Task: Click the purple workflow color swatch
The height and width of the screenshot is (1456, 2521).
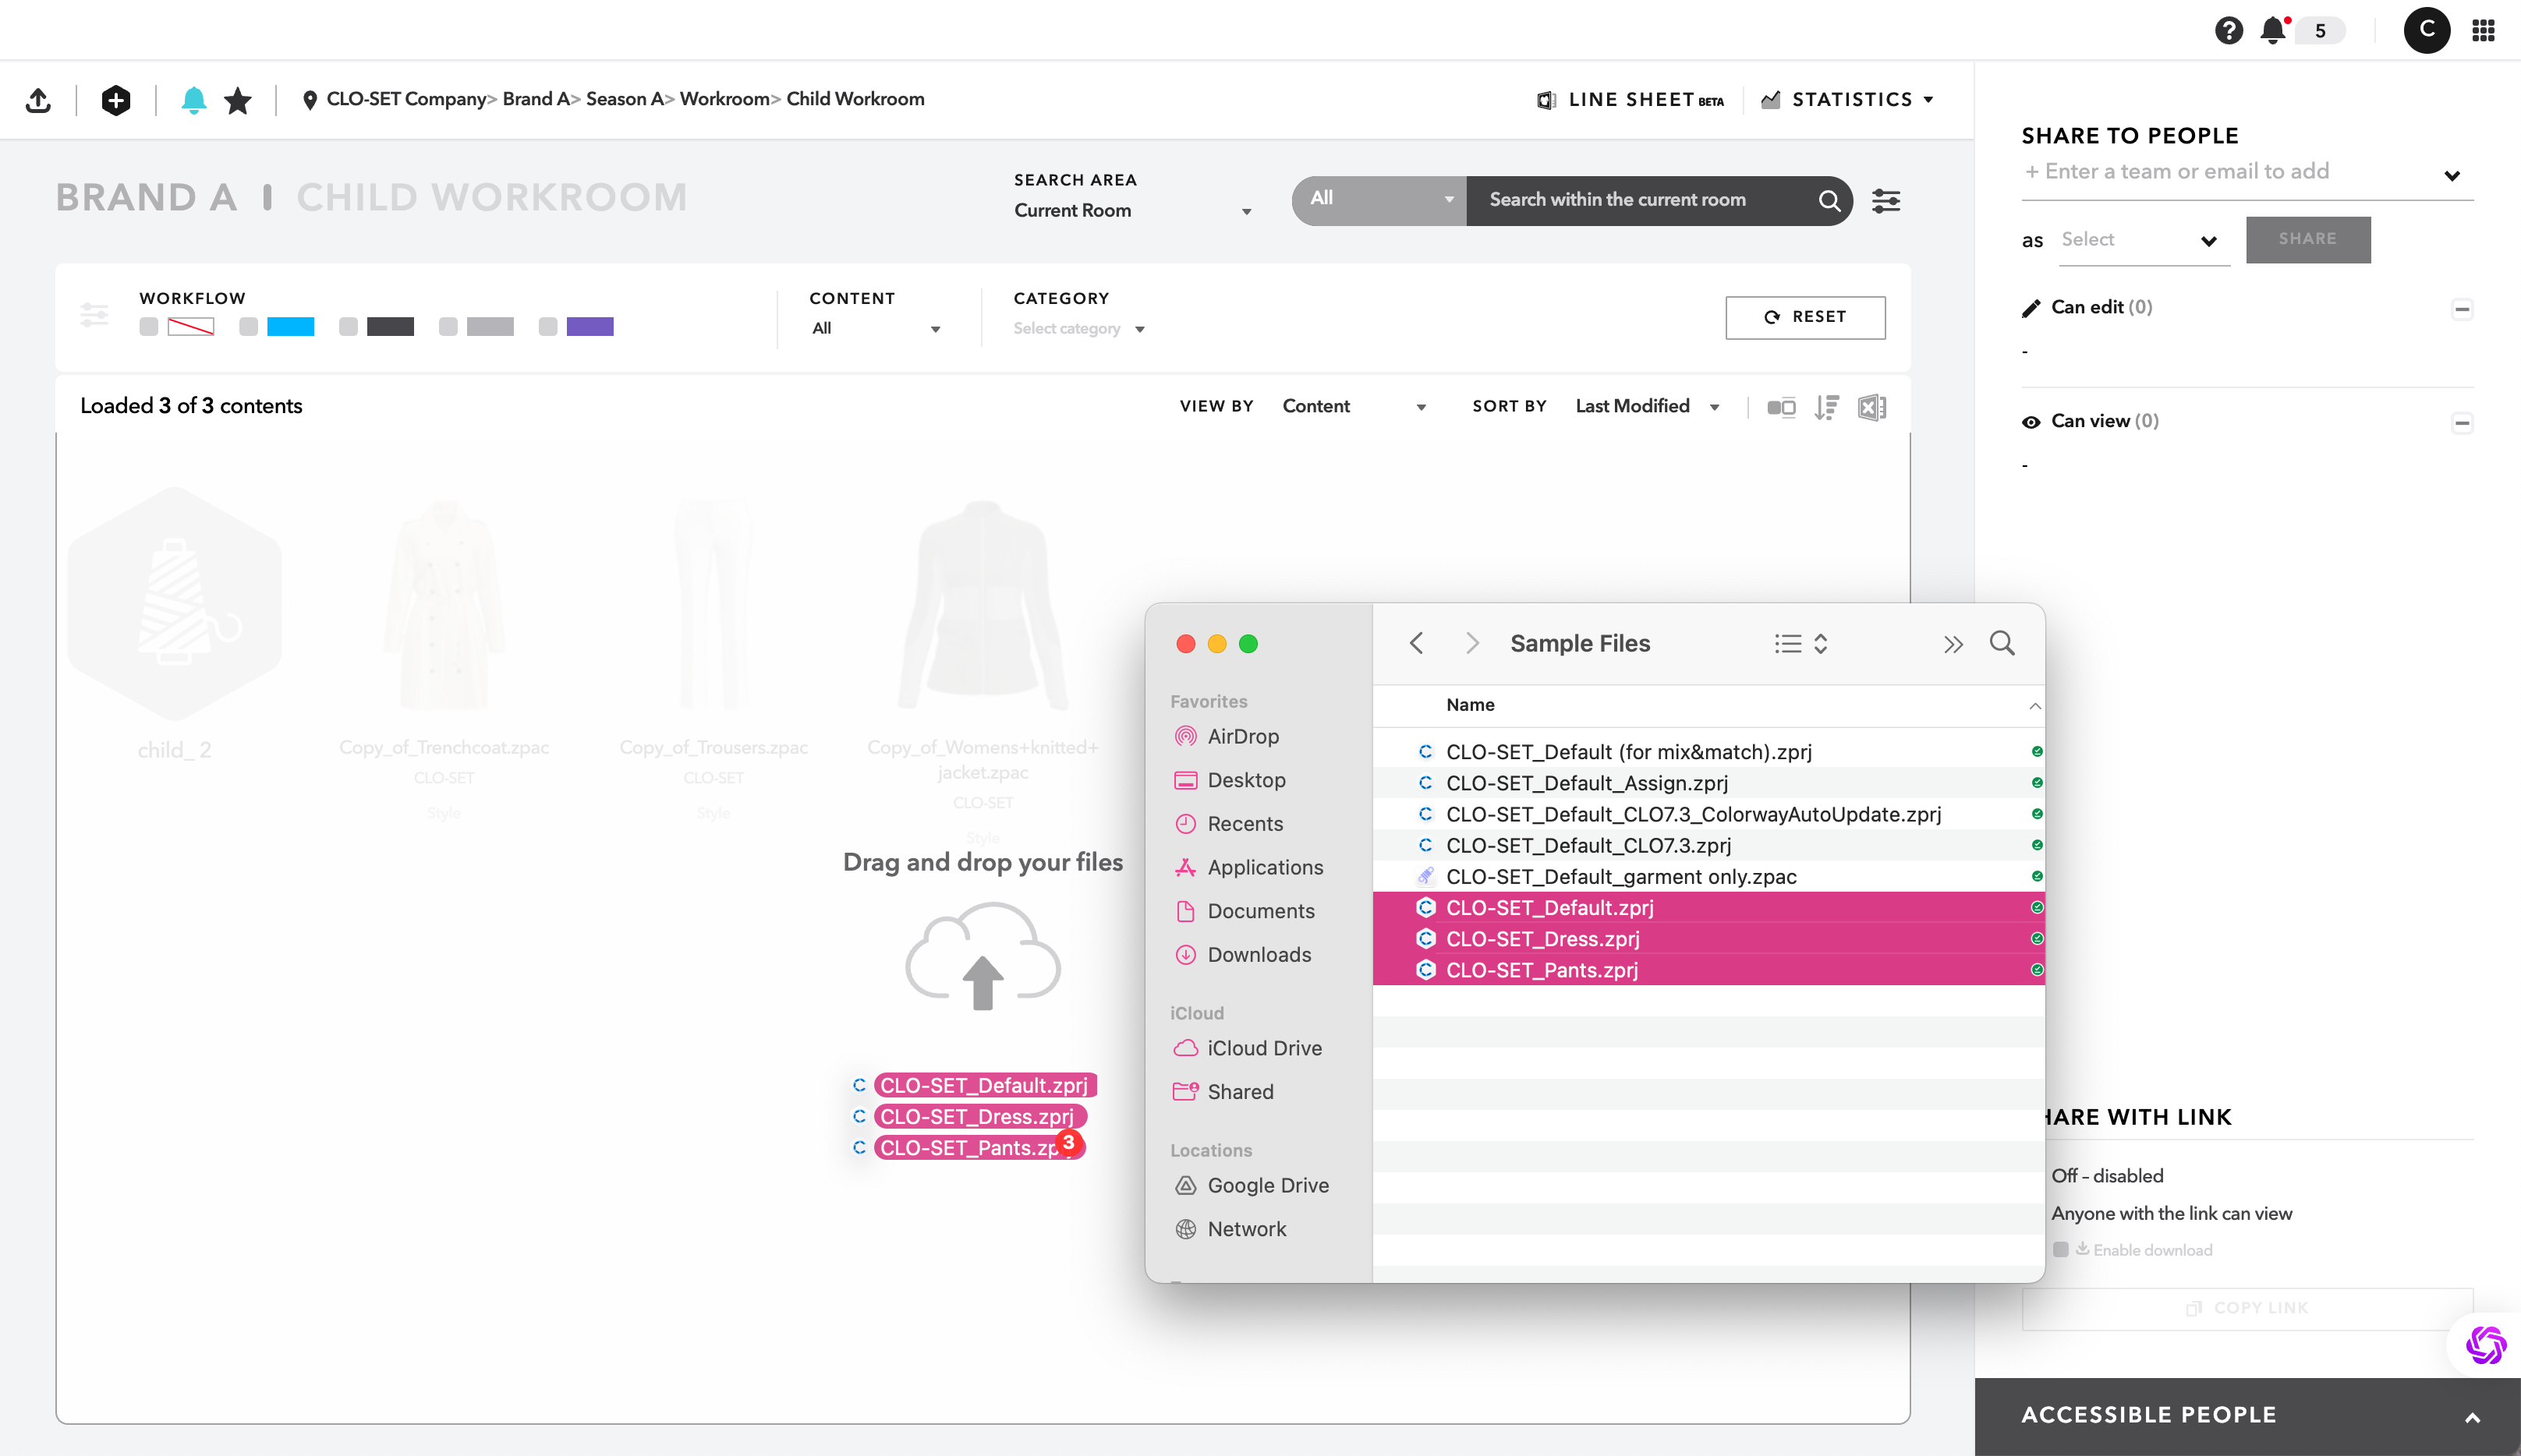Action: point(590,327)
